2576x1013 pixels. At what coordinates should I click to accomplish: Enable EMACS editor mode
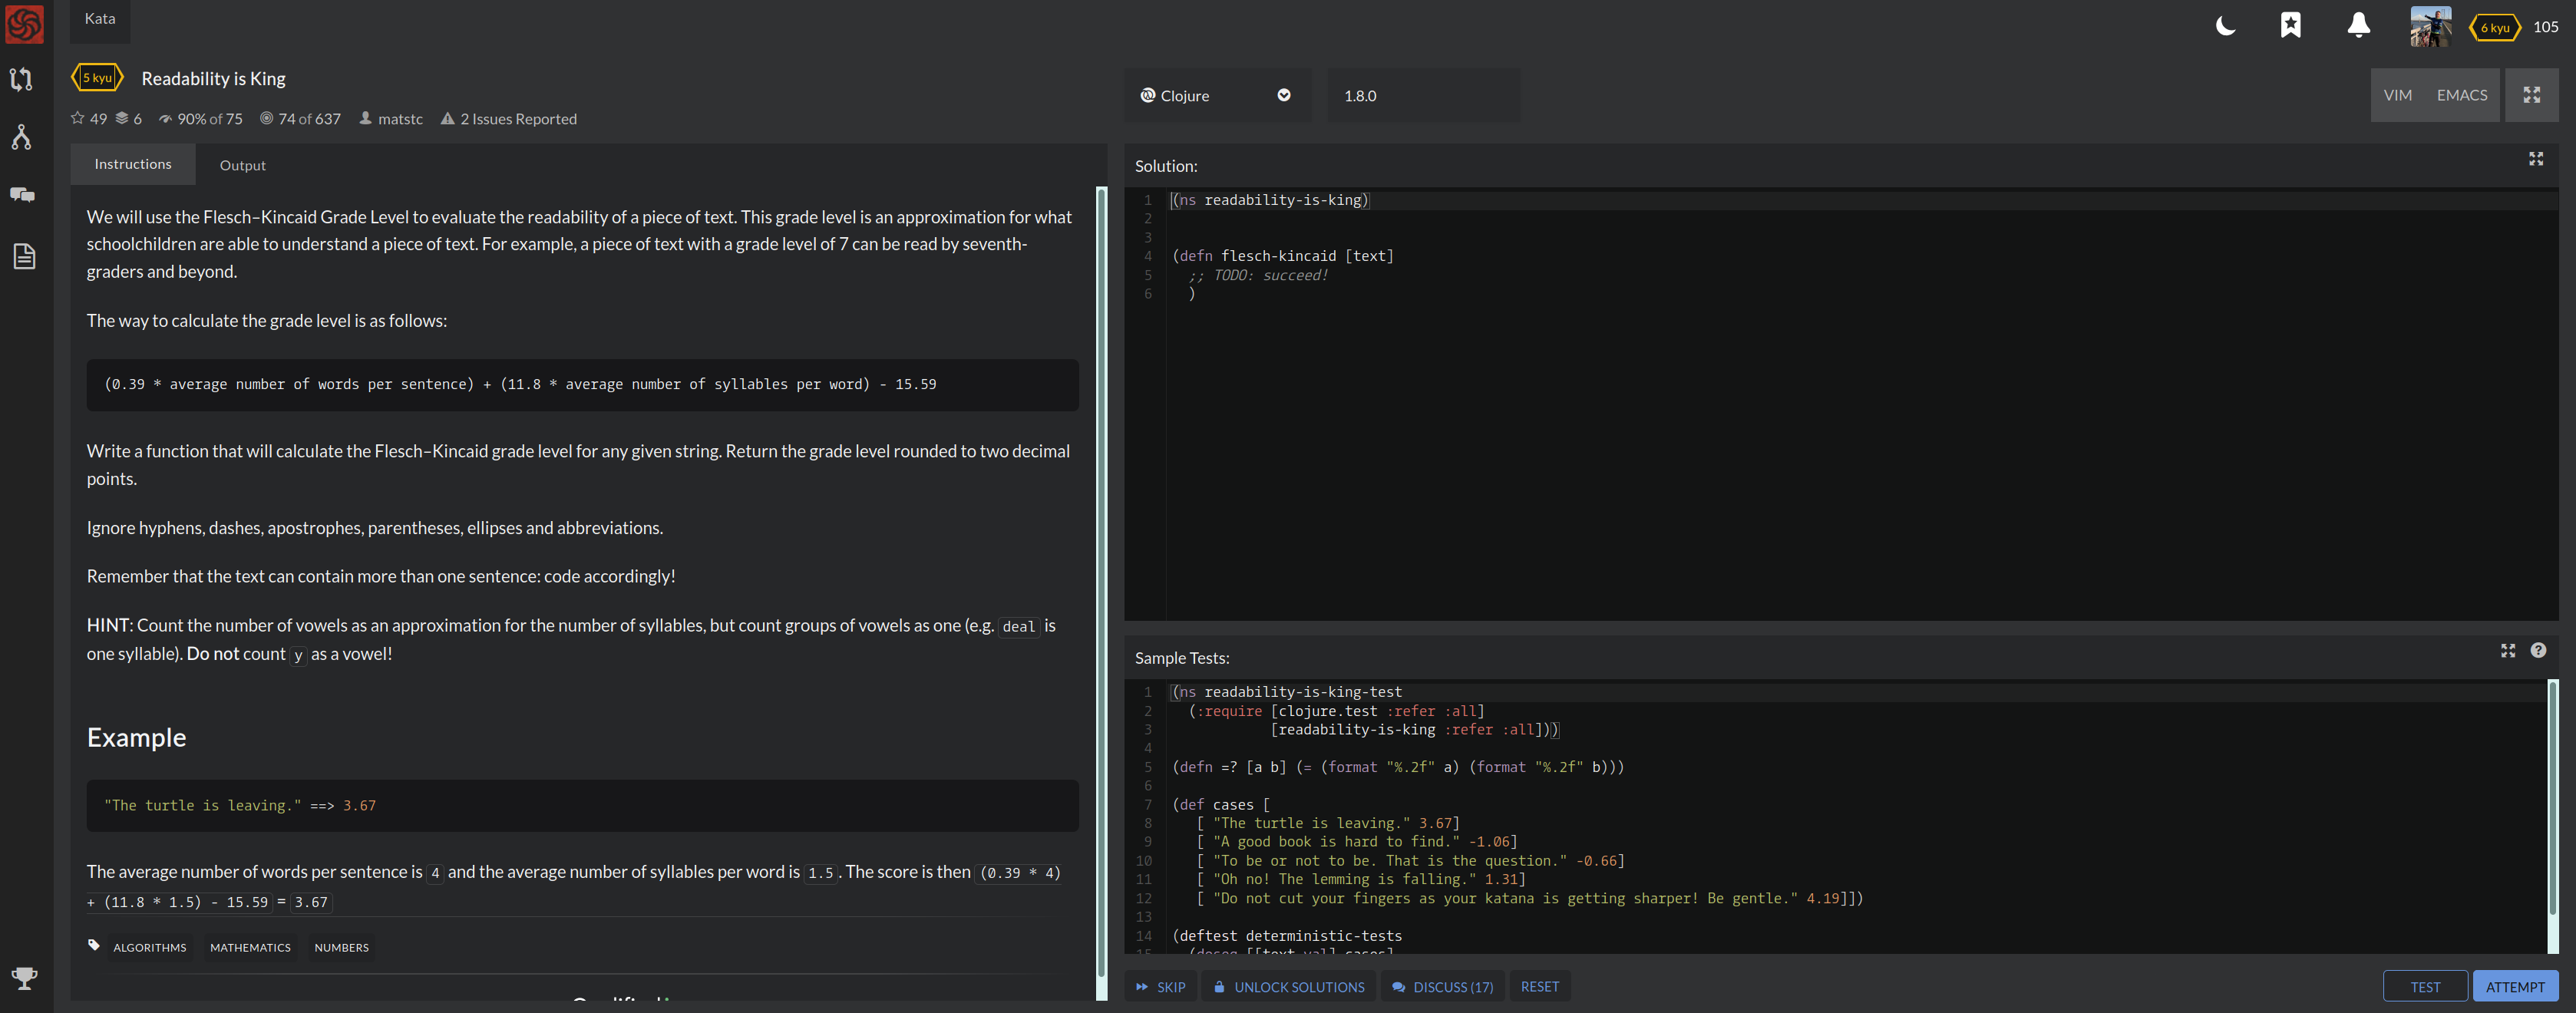[x=2461, y=95]
